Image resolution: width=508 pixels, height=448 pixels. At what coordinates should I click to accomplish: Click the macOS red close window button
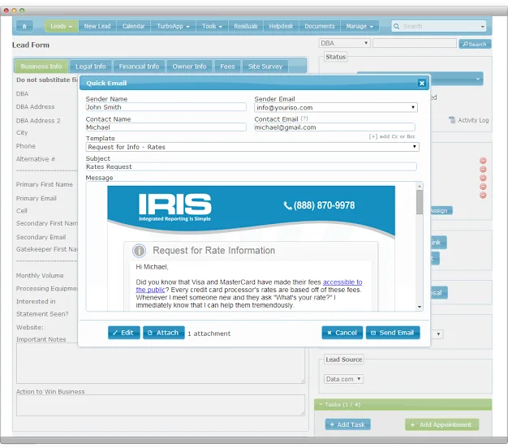[6, 11]
